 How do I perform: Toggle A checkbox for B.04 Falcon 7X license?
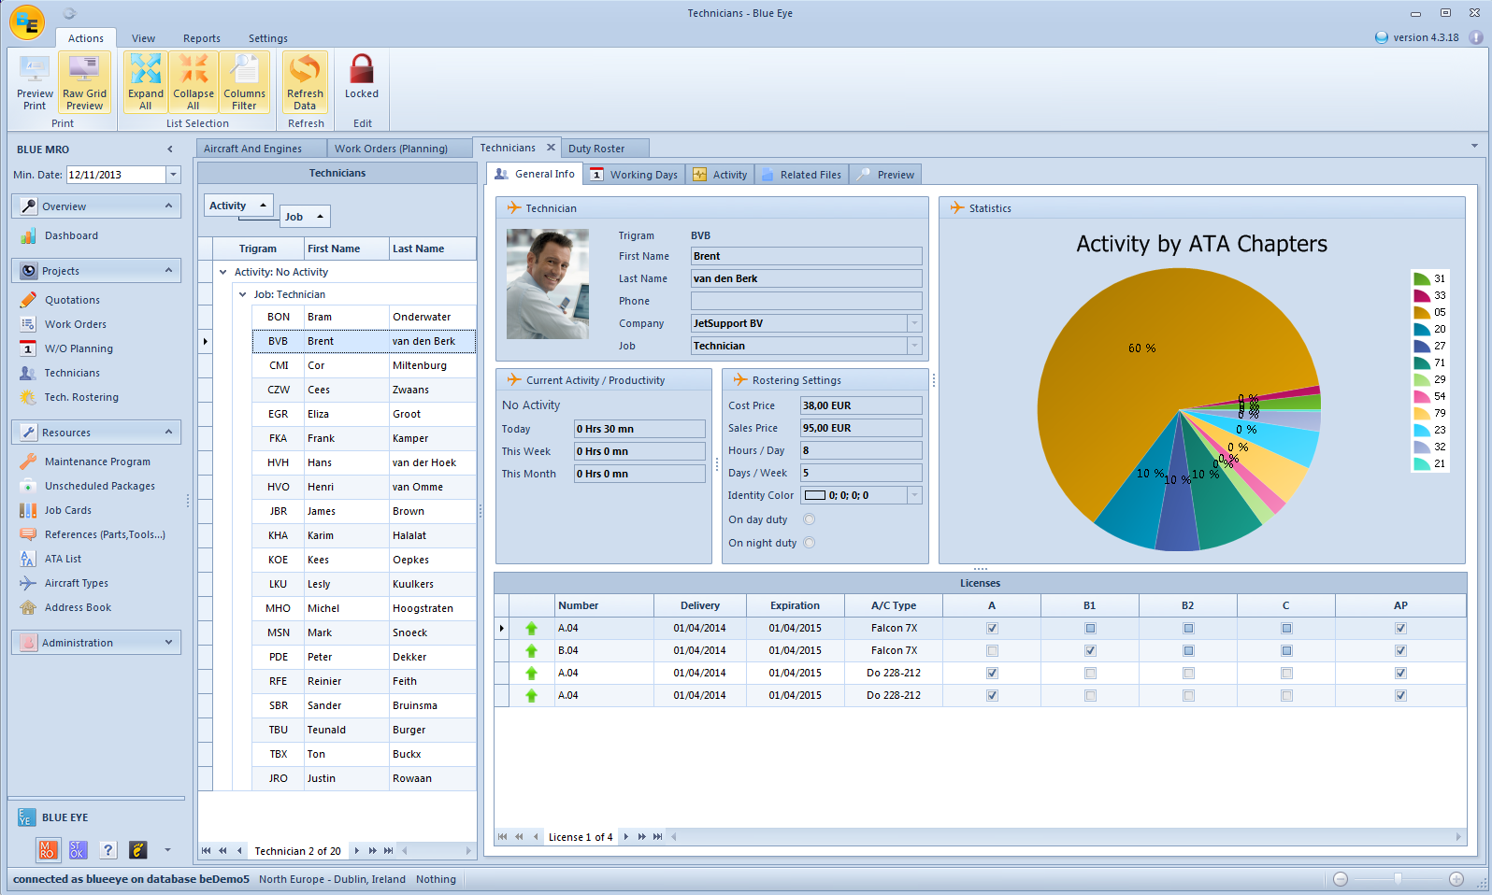click(992, 650)
